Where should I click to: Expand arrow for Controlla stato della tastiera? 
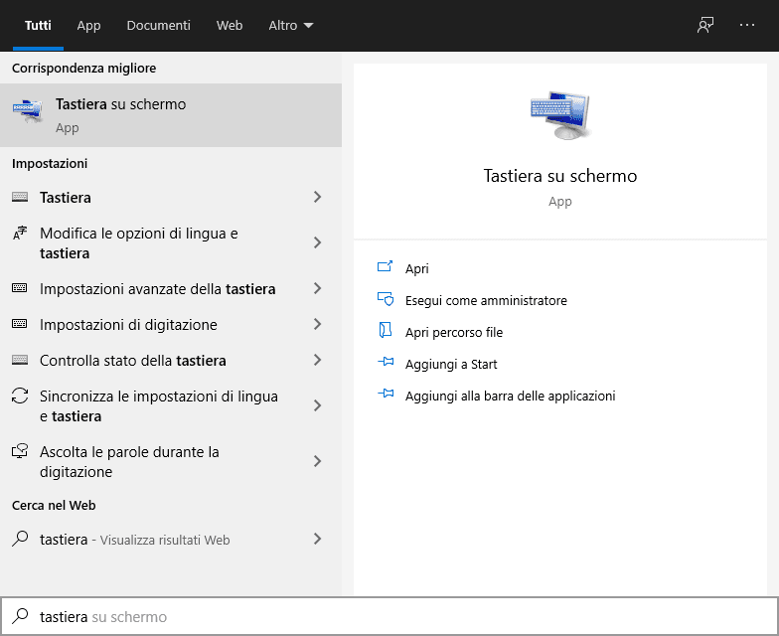tap(317, 361)
